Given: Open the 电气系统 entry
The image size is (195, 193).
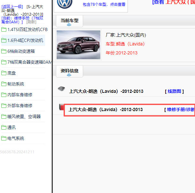Looking at the screenshot, I should tap(16, 138).
